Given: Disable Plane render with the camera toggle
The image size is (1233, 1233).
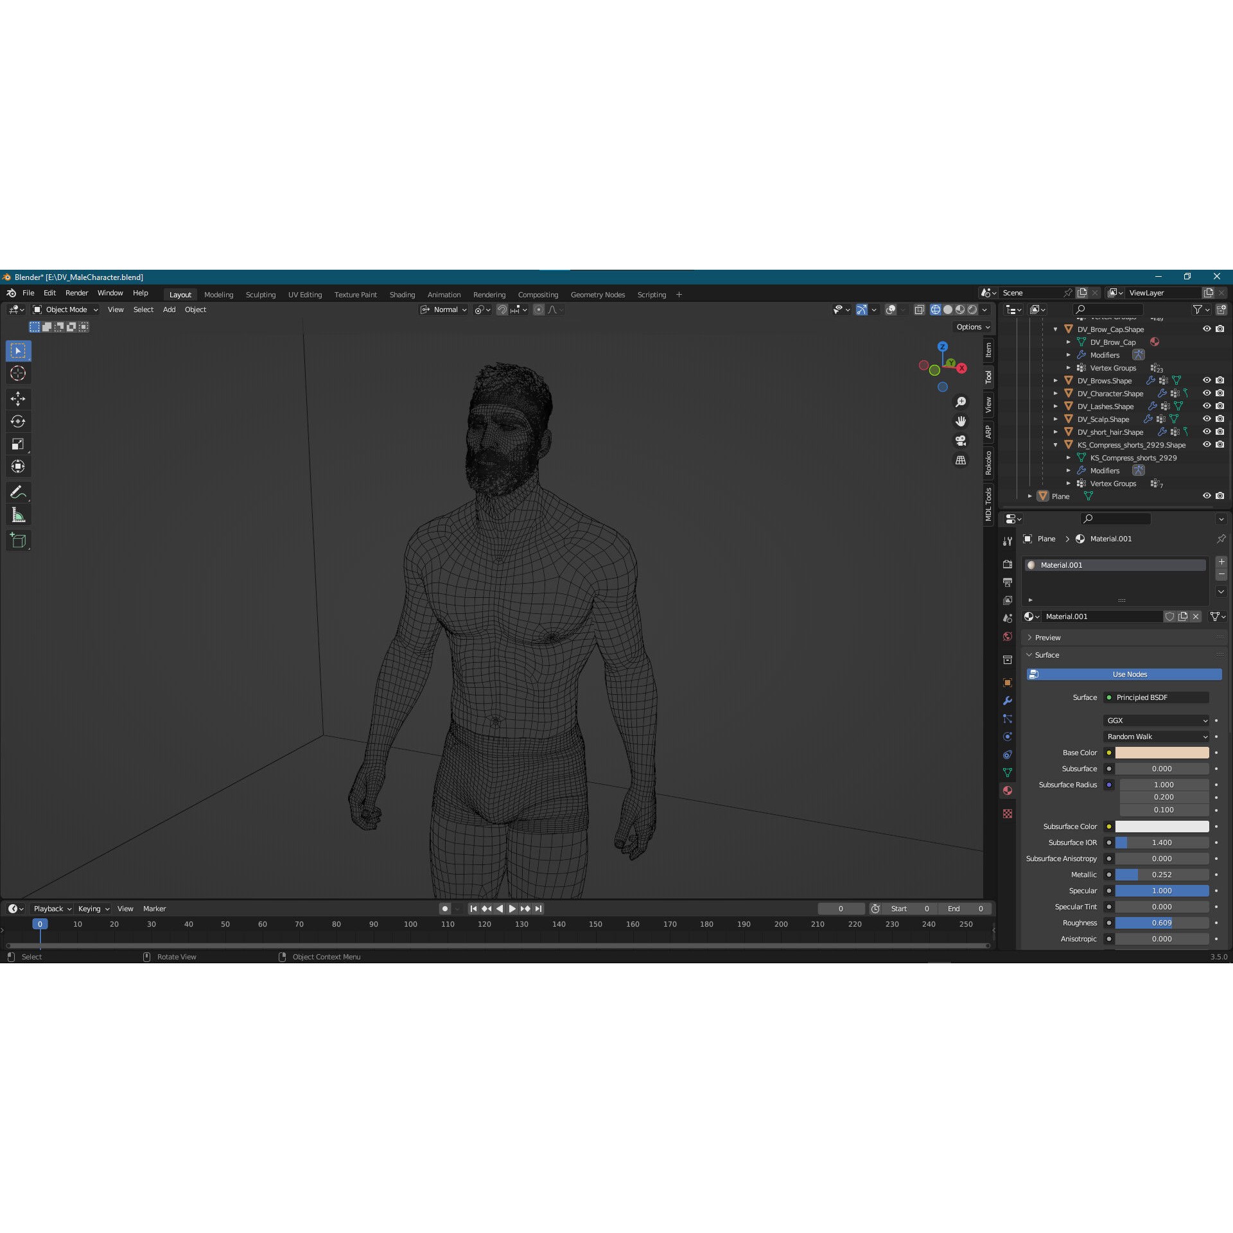Looking at the screenshot, I should pos(1220,496).
